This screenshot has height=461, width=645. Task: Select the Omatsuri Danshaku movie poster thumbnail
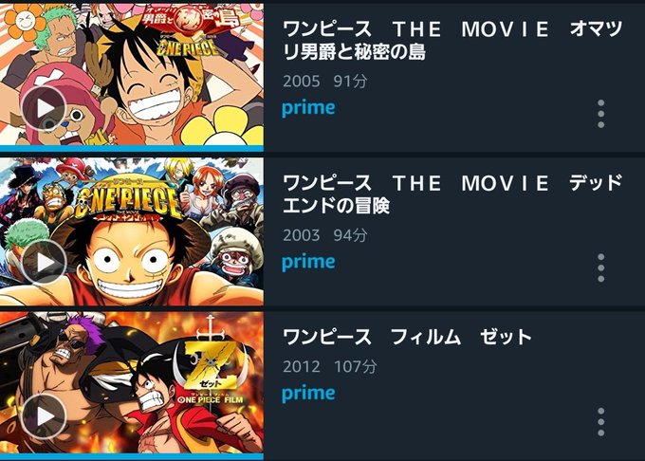[x=132, y=74]
